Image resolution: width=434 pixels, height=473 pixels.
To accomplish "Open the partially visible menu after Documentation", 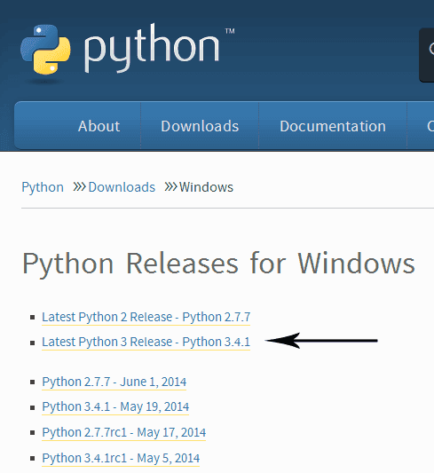I will 430,126.
